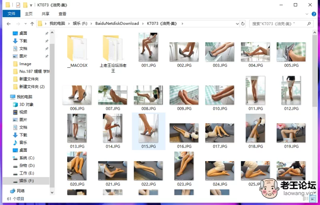Click BaiduNetdiskDownload in the address breadcrumb
Image resolution: width=320 pixels, height=205 pixels.
(117, 24)
